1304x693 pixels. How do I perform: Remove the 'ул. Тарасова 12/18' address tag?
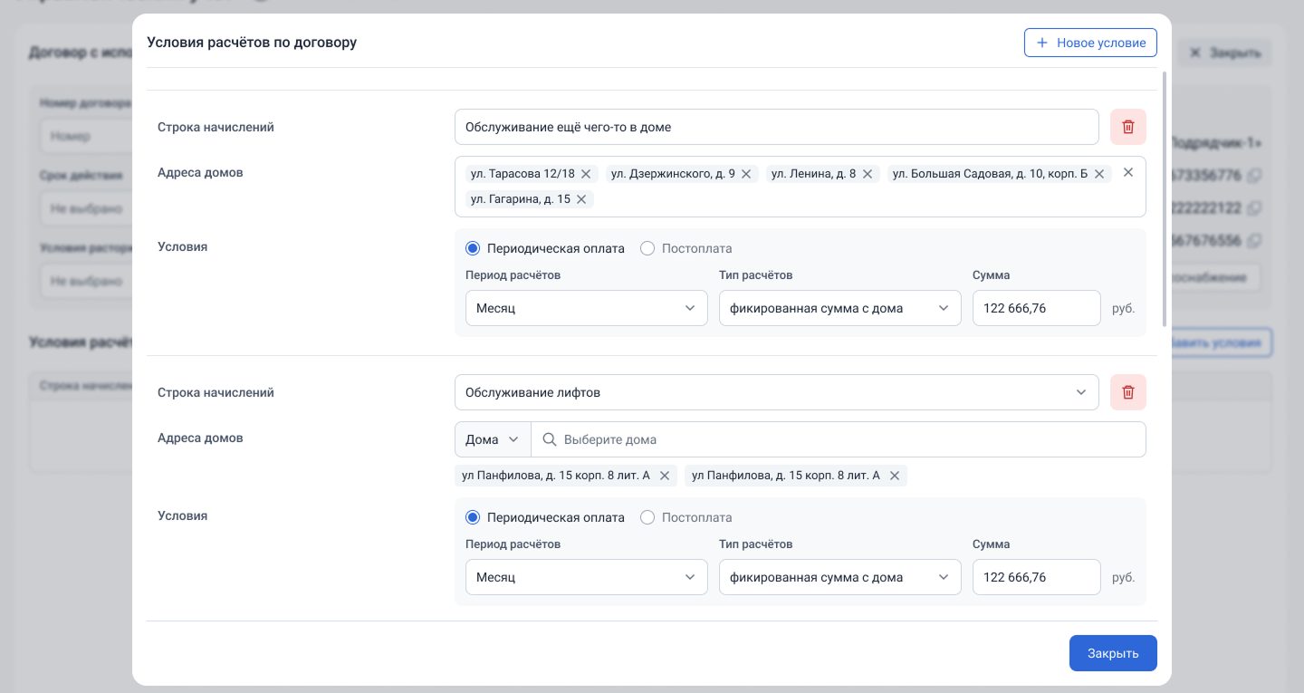point(586,174)
